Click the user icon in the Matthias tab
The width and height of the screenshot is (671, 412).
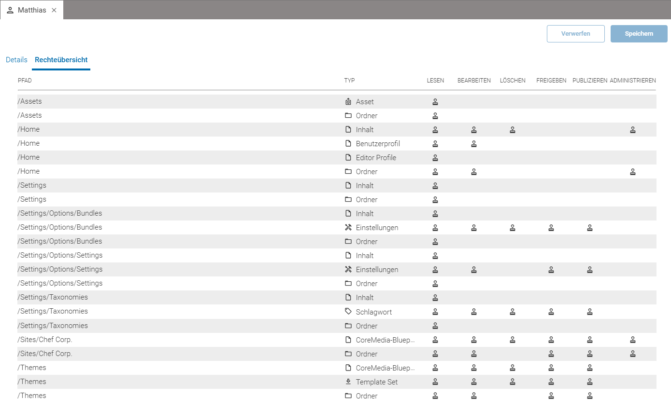coord(10,10)
